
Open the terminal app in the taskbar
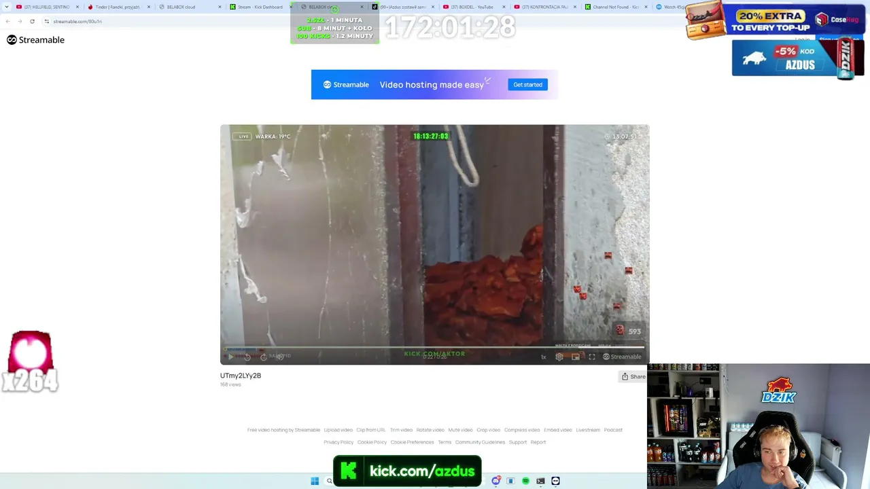(540, 481)
